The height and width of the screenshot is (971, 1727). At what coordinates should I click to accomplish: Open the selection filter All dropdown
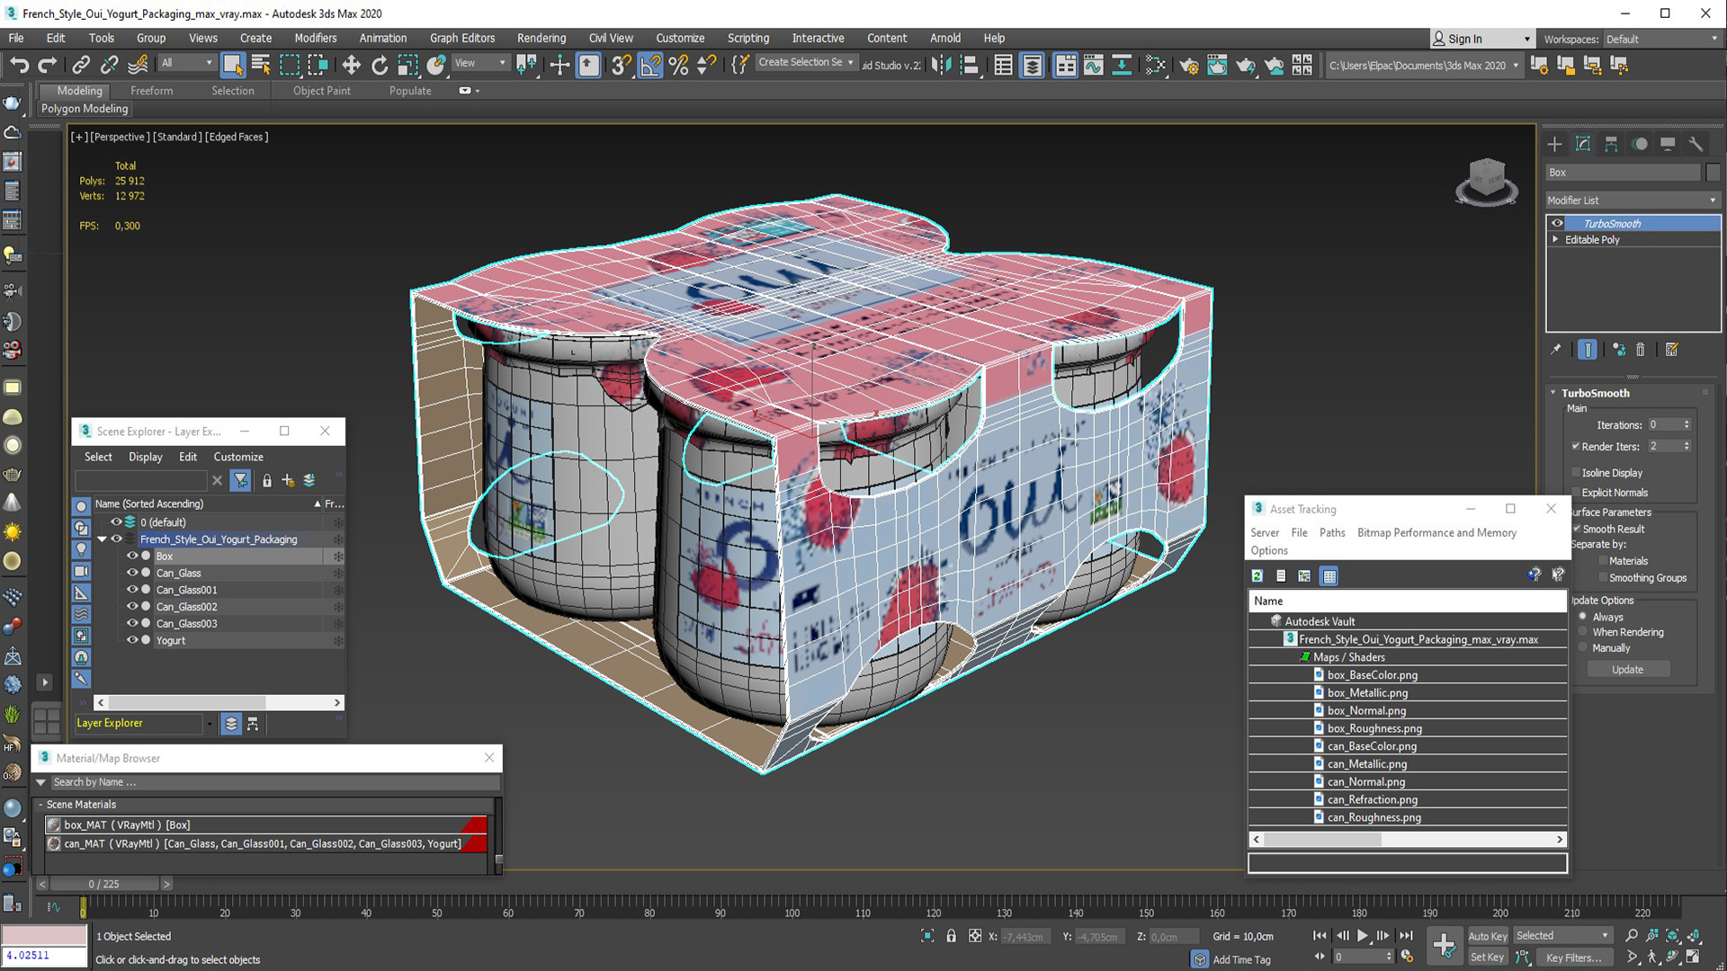point(187,63)
